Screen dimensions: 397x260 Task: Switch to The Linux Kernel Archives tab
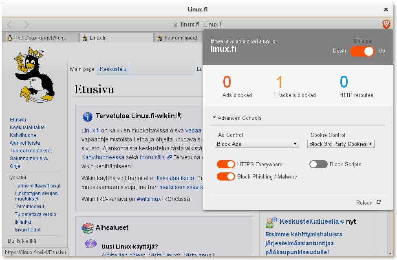(x=41, y=38)
